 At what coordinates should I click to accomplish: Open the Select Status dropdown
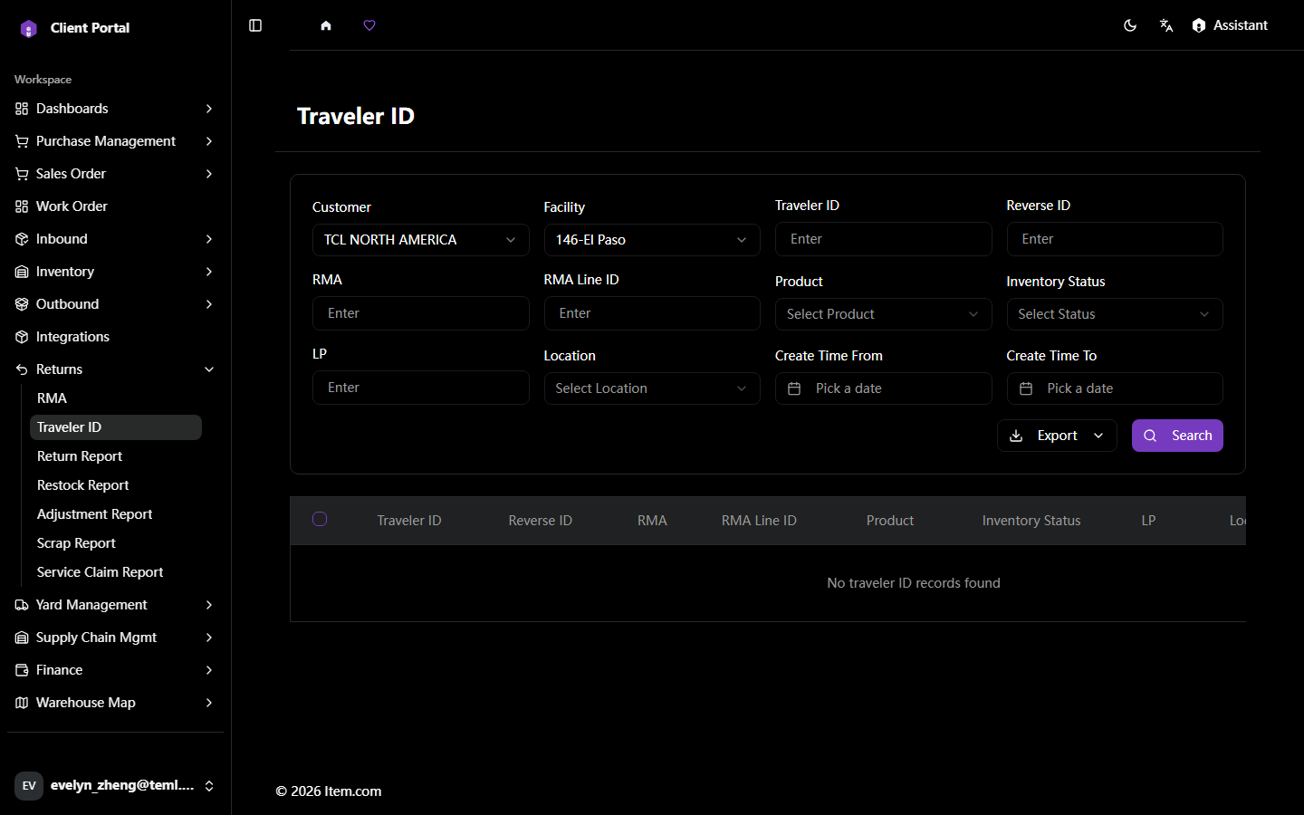pyautogui.click(x=1115, y=314)
